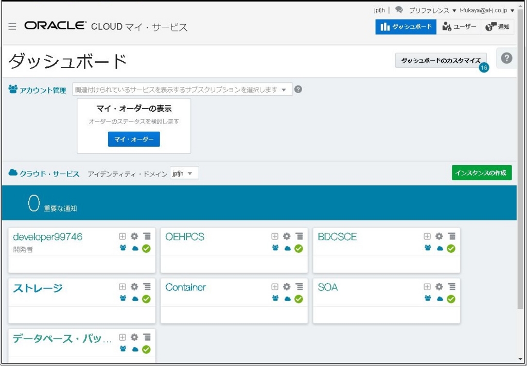This screenshot has width=527, height=367.
Task: Open the Container service link
Action: coord(185,287)
